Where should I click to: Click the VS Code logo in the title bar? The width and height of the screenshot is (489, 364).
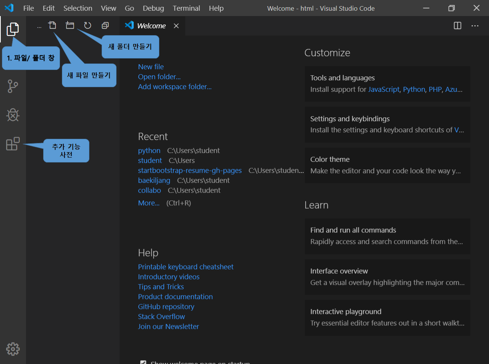coord(9,8)
